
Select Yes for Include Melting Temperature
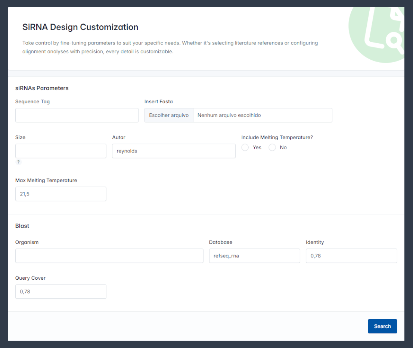245,147
